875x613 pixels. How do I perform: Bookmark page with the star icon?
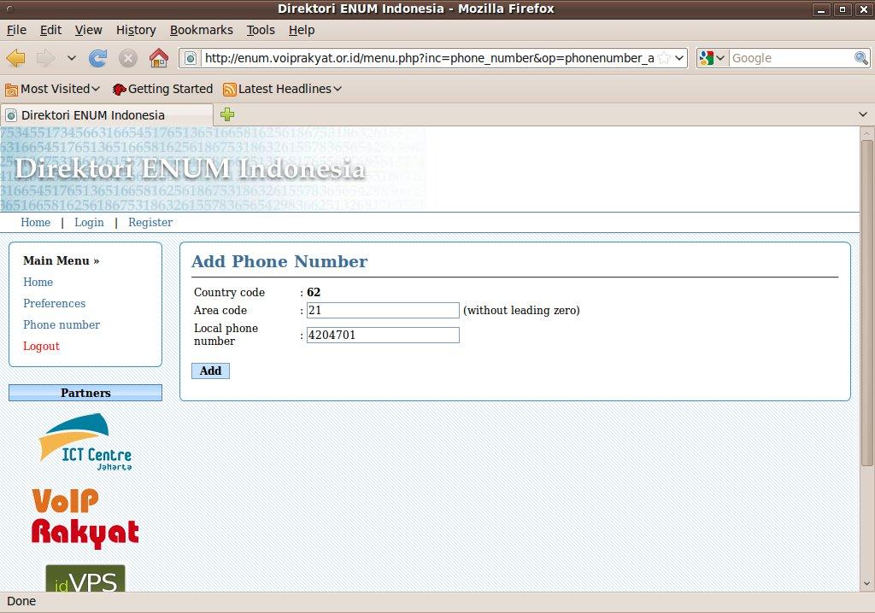(x=664, y=58)
